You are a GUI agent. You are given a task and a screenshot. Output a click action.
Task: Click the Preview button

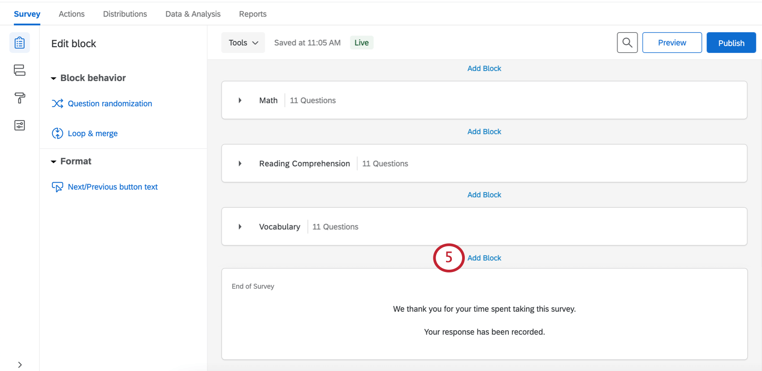click(672, 43)
